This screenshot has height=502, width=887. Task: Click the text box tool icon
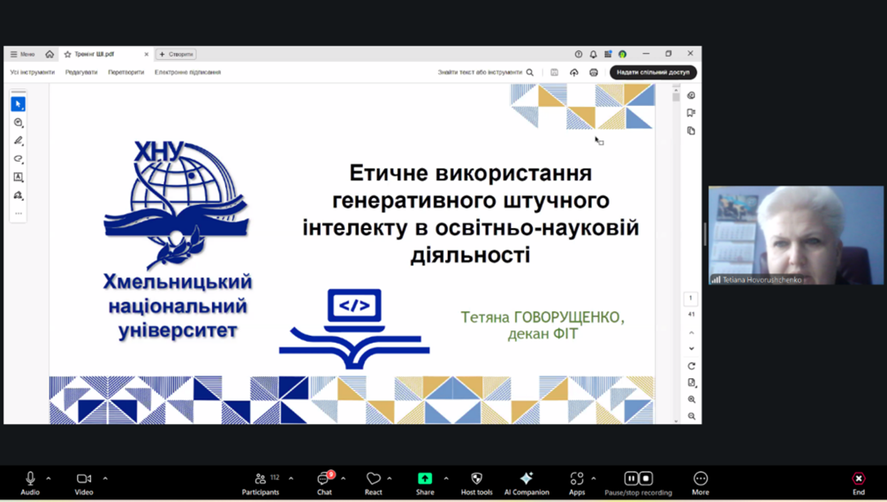click(x=18, y=178)
